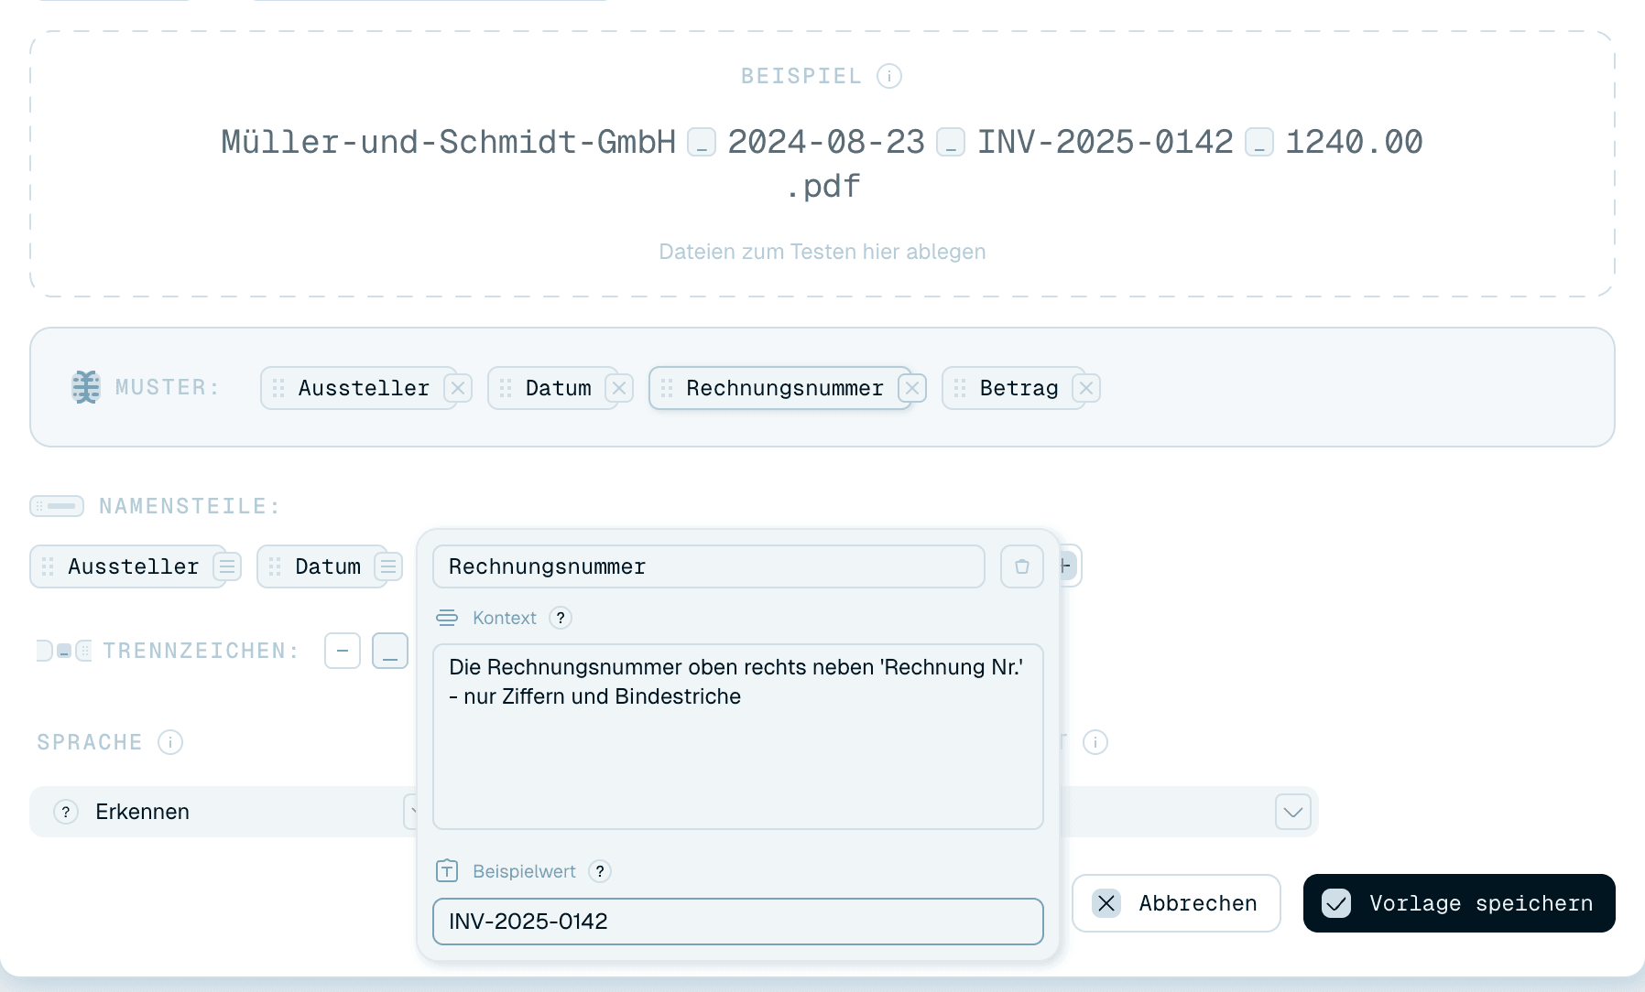Image resolution: width=1645 pixels, height=992 pixels.
Task: Edit the Rechnungsnummer name field
Action: (709, 566)
